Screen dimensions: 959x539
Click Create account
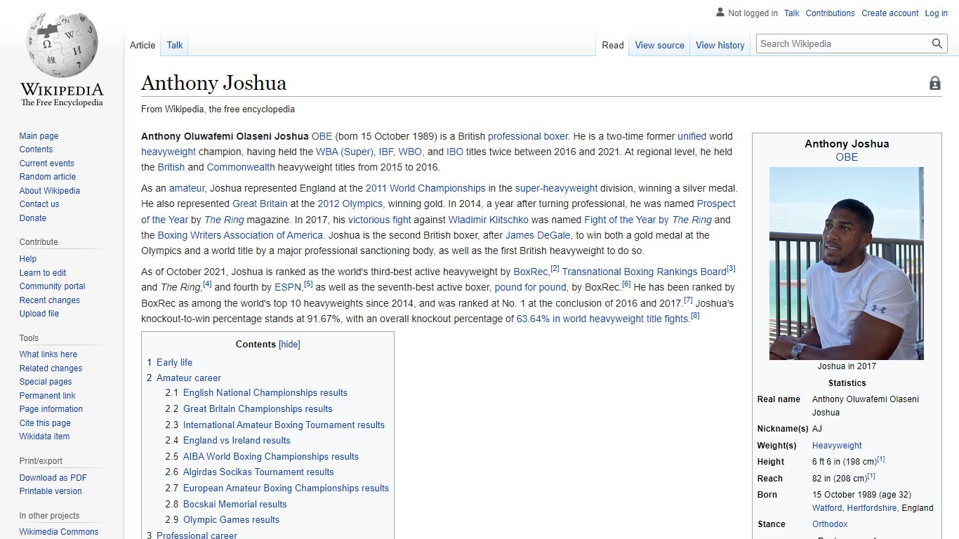890,13
